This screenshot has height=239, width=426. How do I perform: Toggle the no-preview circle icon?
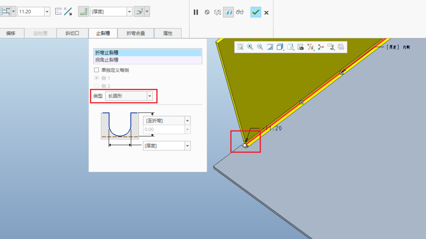coord(207,12)
